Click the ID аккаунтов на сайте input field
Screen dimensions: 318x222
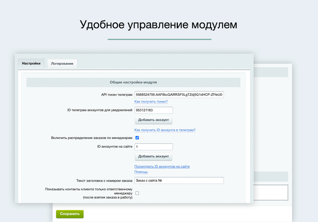pos(153,147)
